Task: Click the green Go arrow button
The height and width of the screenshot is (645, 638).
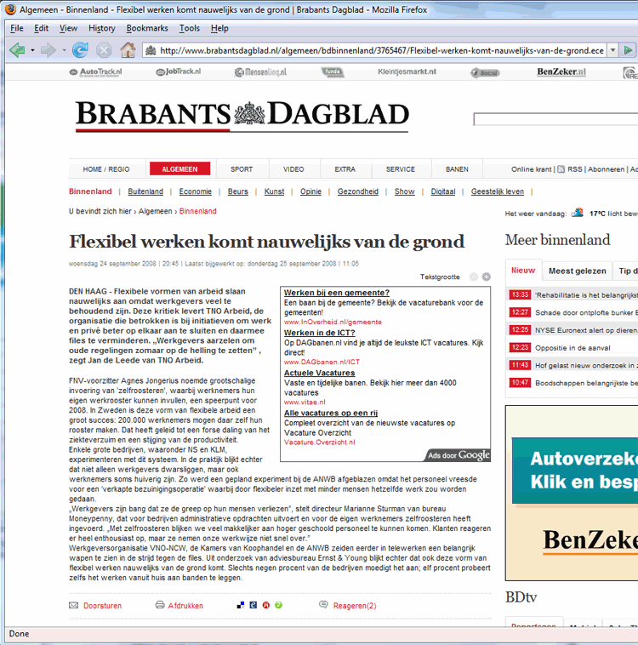Action: (628, 50)
